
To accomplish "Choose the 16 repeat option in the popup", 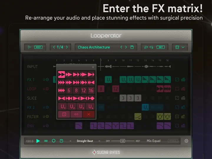I will point(91,90).
